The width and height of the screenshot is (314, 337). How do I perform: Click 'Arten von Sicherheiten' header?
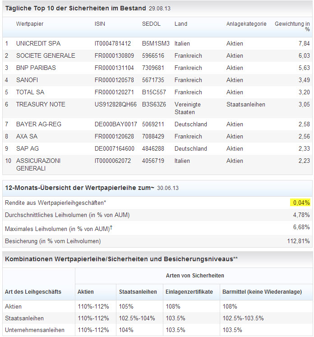coord(195,276)
